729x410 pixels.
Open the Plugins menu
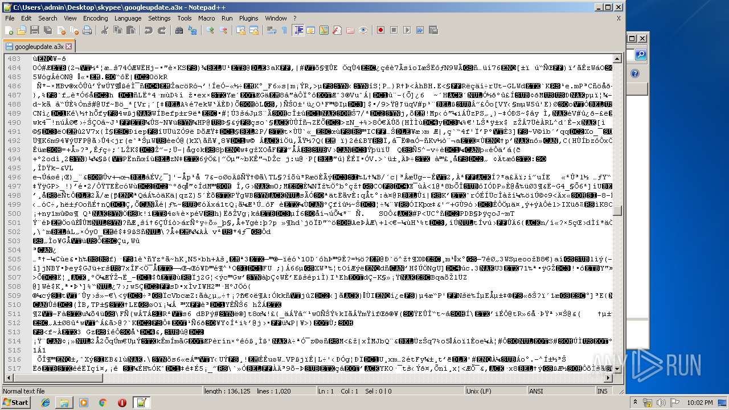[x=248, y=18]
